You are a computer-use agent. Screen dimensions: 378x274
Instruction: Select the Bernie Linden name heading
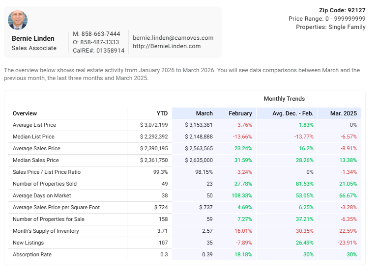pos(33,38)
